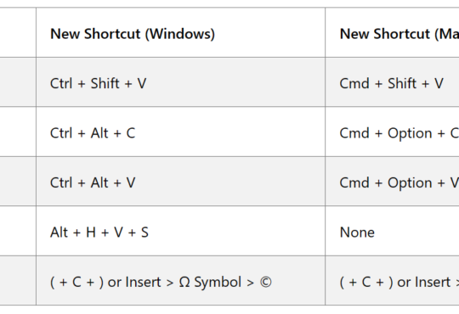Click "( + C + )" text in Mac column
Image resolution: width=459 pixels, height=314 pixels.
(x=366, y=283)
